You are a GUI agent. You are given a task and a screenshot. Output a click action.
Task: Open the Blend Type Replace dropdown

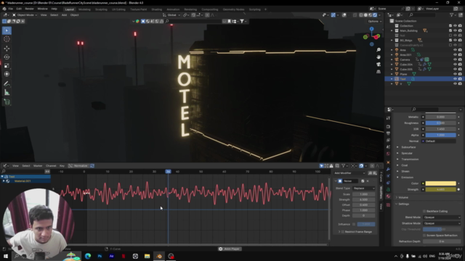[x=364, y=188]
